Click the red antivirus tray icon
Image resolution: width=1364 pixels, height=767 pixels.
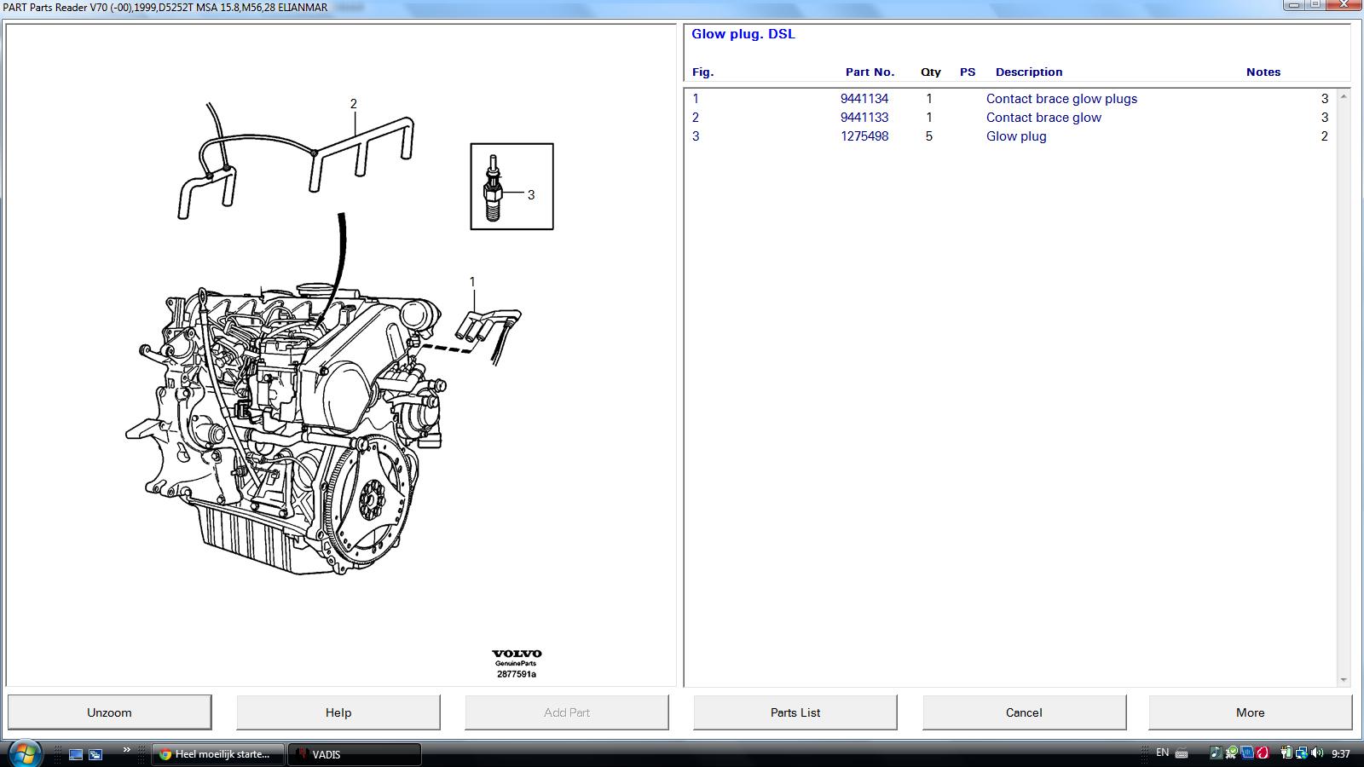coord(1262,753)
